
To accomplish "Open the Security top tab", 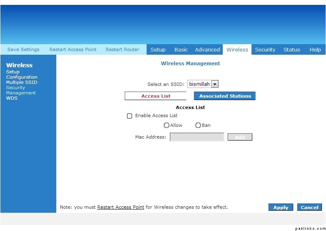I will [x=265, y=50].
